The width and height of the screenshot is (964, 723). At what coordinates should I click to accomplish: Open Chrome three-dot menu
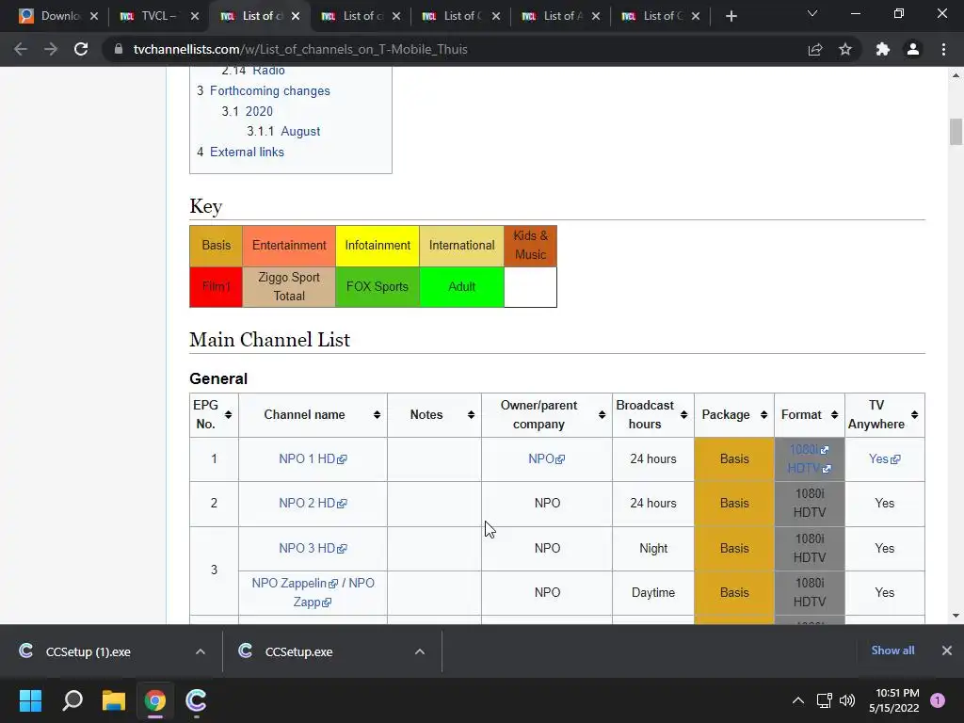[x=943, y=49]
